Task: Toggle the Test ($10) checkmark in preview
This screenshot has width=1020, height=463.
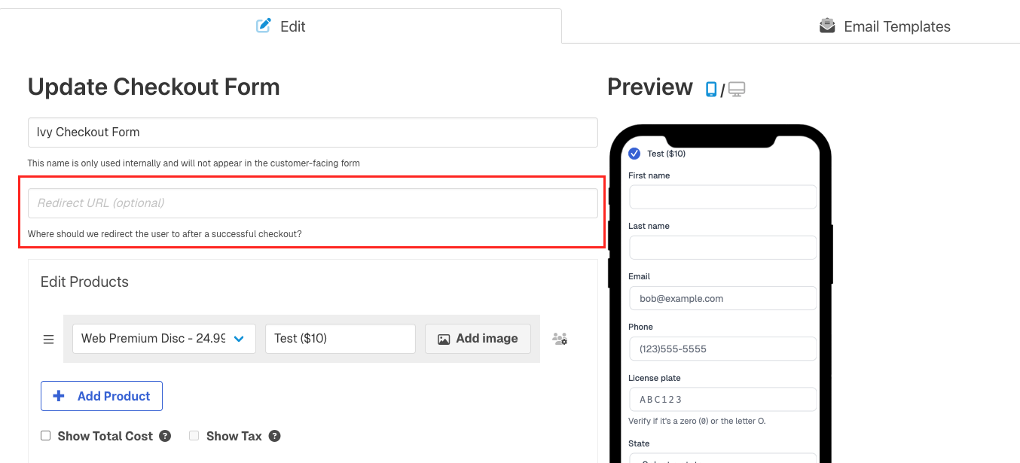Action: [634, 153]
